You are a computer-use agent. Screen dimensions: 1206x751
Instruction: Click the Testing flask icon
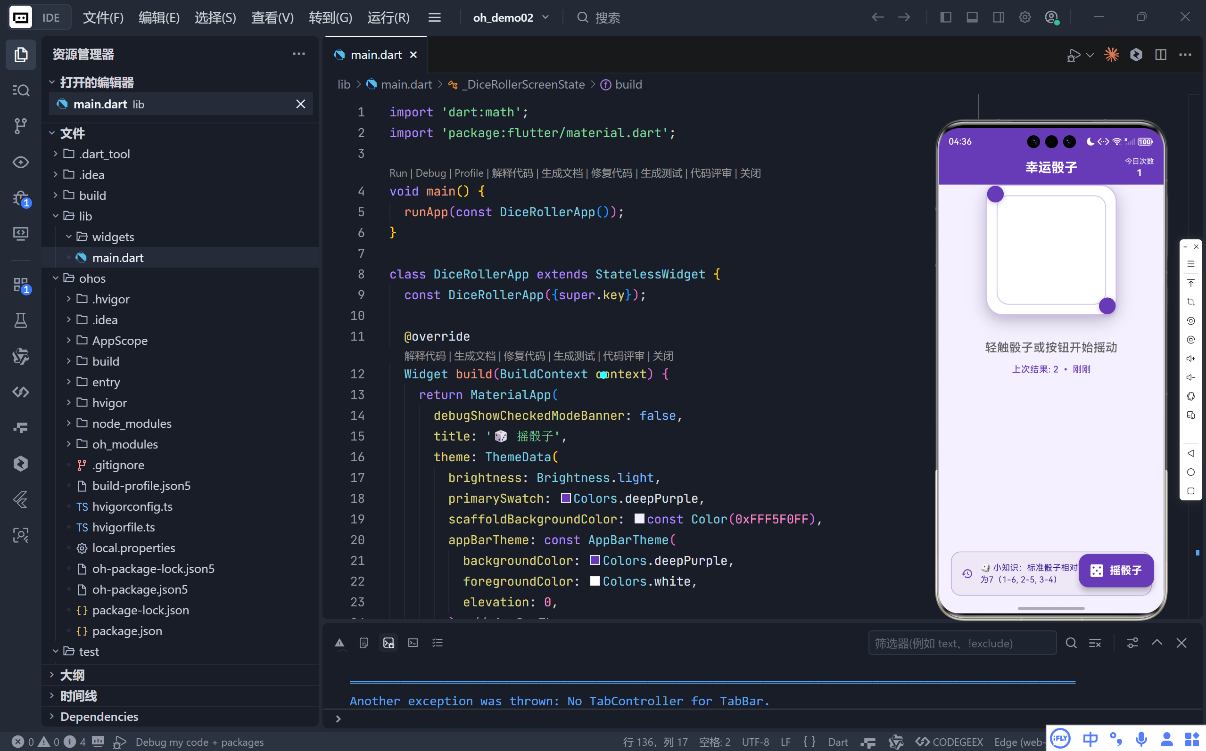(x=20, y=320)
